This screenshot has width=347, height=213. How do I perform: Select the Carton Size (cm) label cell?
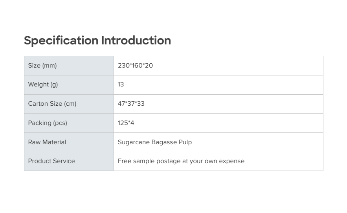[52, 104]
